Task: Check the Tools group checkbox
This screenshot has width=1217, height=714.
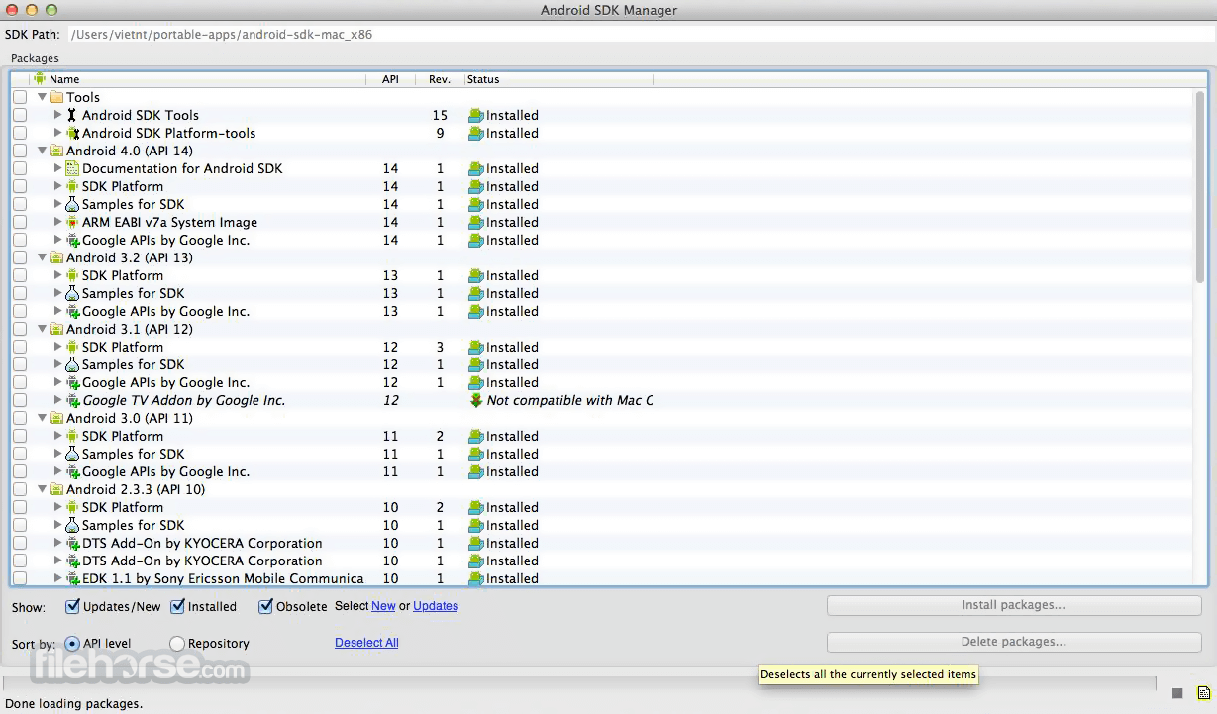Action: coord(20,97)
